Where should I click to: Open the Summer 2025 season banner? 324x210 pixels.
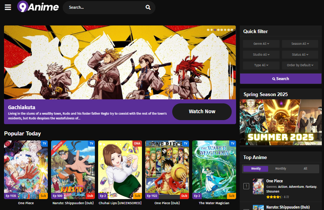tap(281, 122)
